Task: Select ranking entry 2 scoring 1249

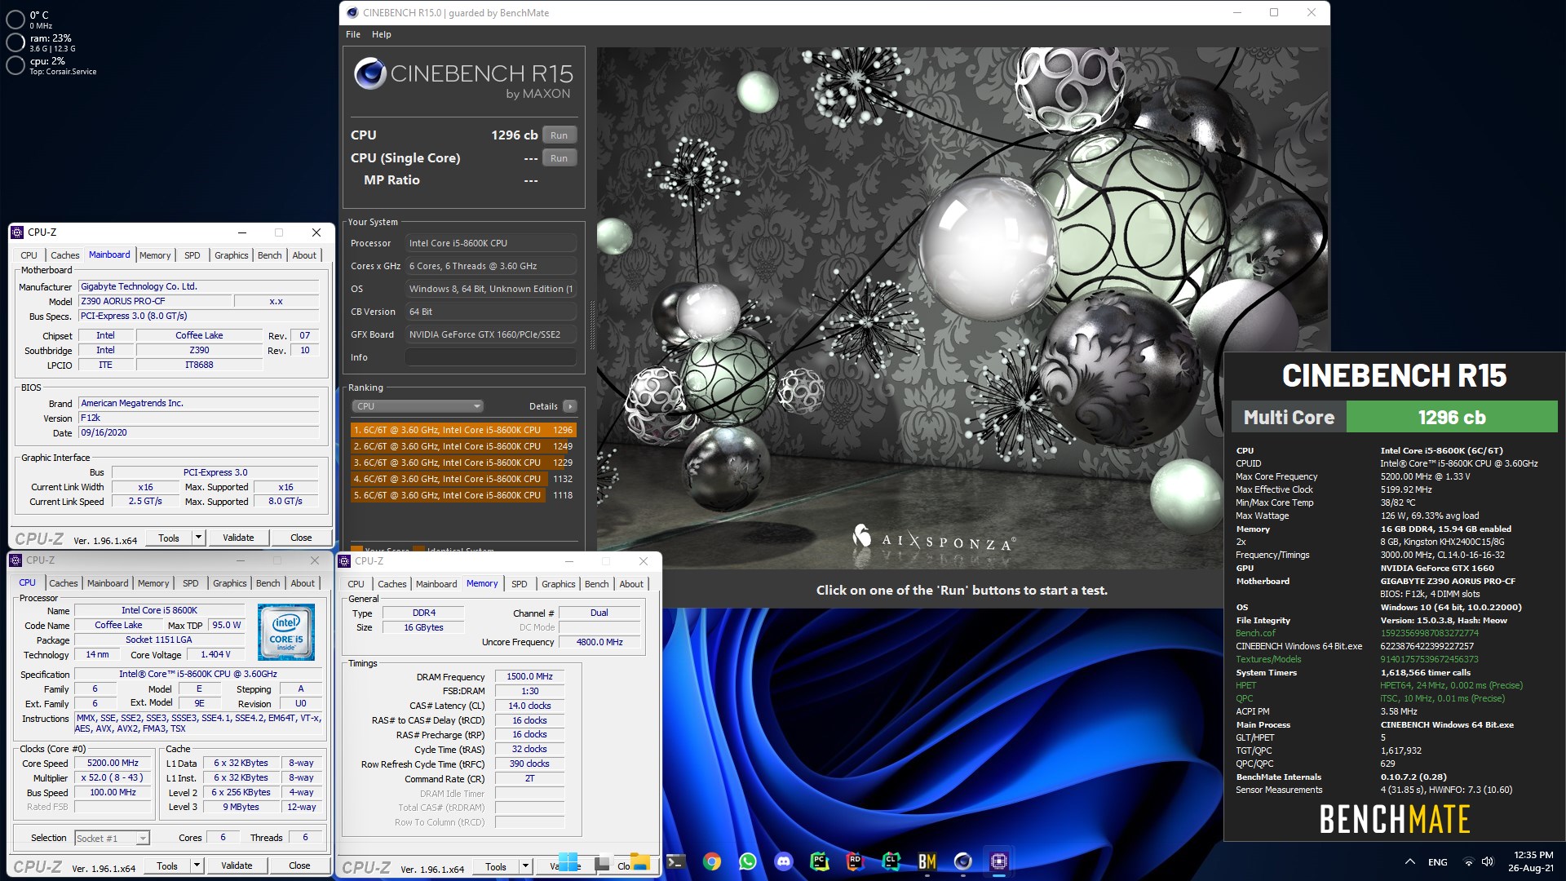Action: pyautogui.click(x=463, y=446)
